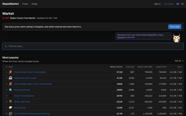Screen dimensions: 186x116
Task: Click the Selective 5-slot Coupon icon
Action: [x=10, y=78]
